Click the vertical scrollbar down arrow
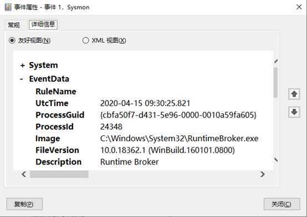 tap(276, 160)
